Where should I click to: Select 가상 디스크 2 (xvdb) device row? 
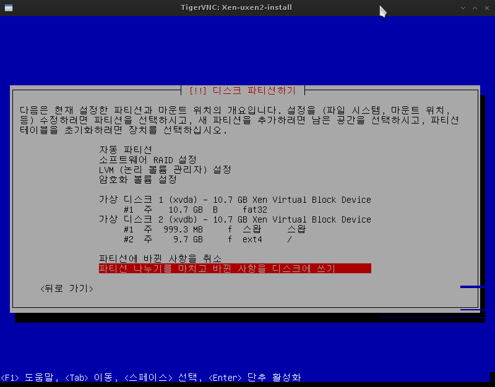click(235, 219)
